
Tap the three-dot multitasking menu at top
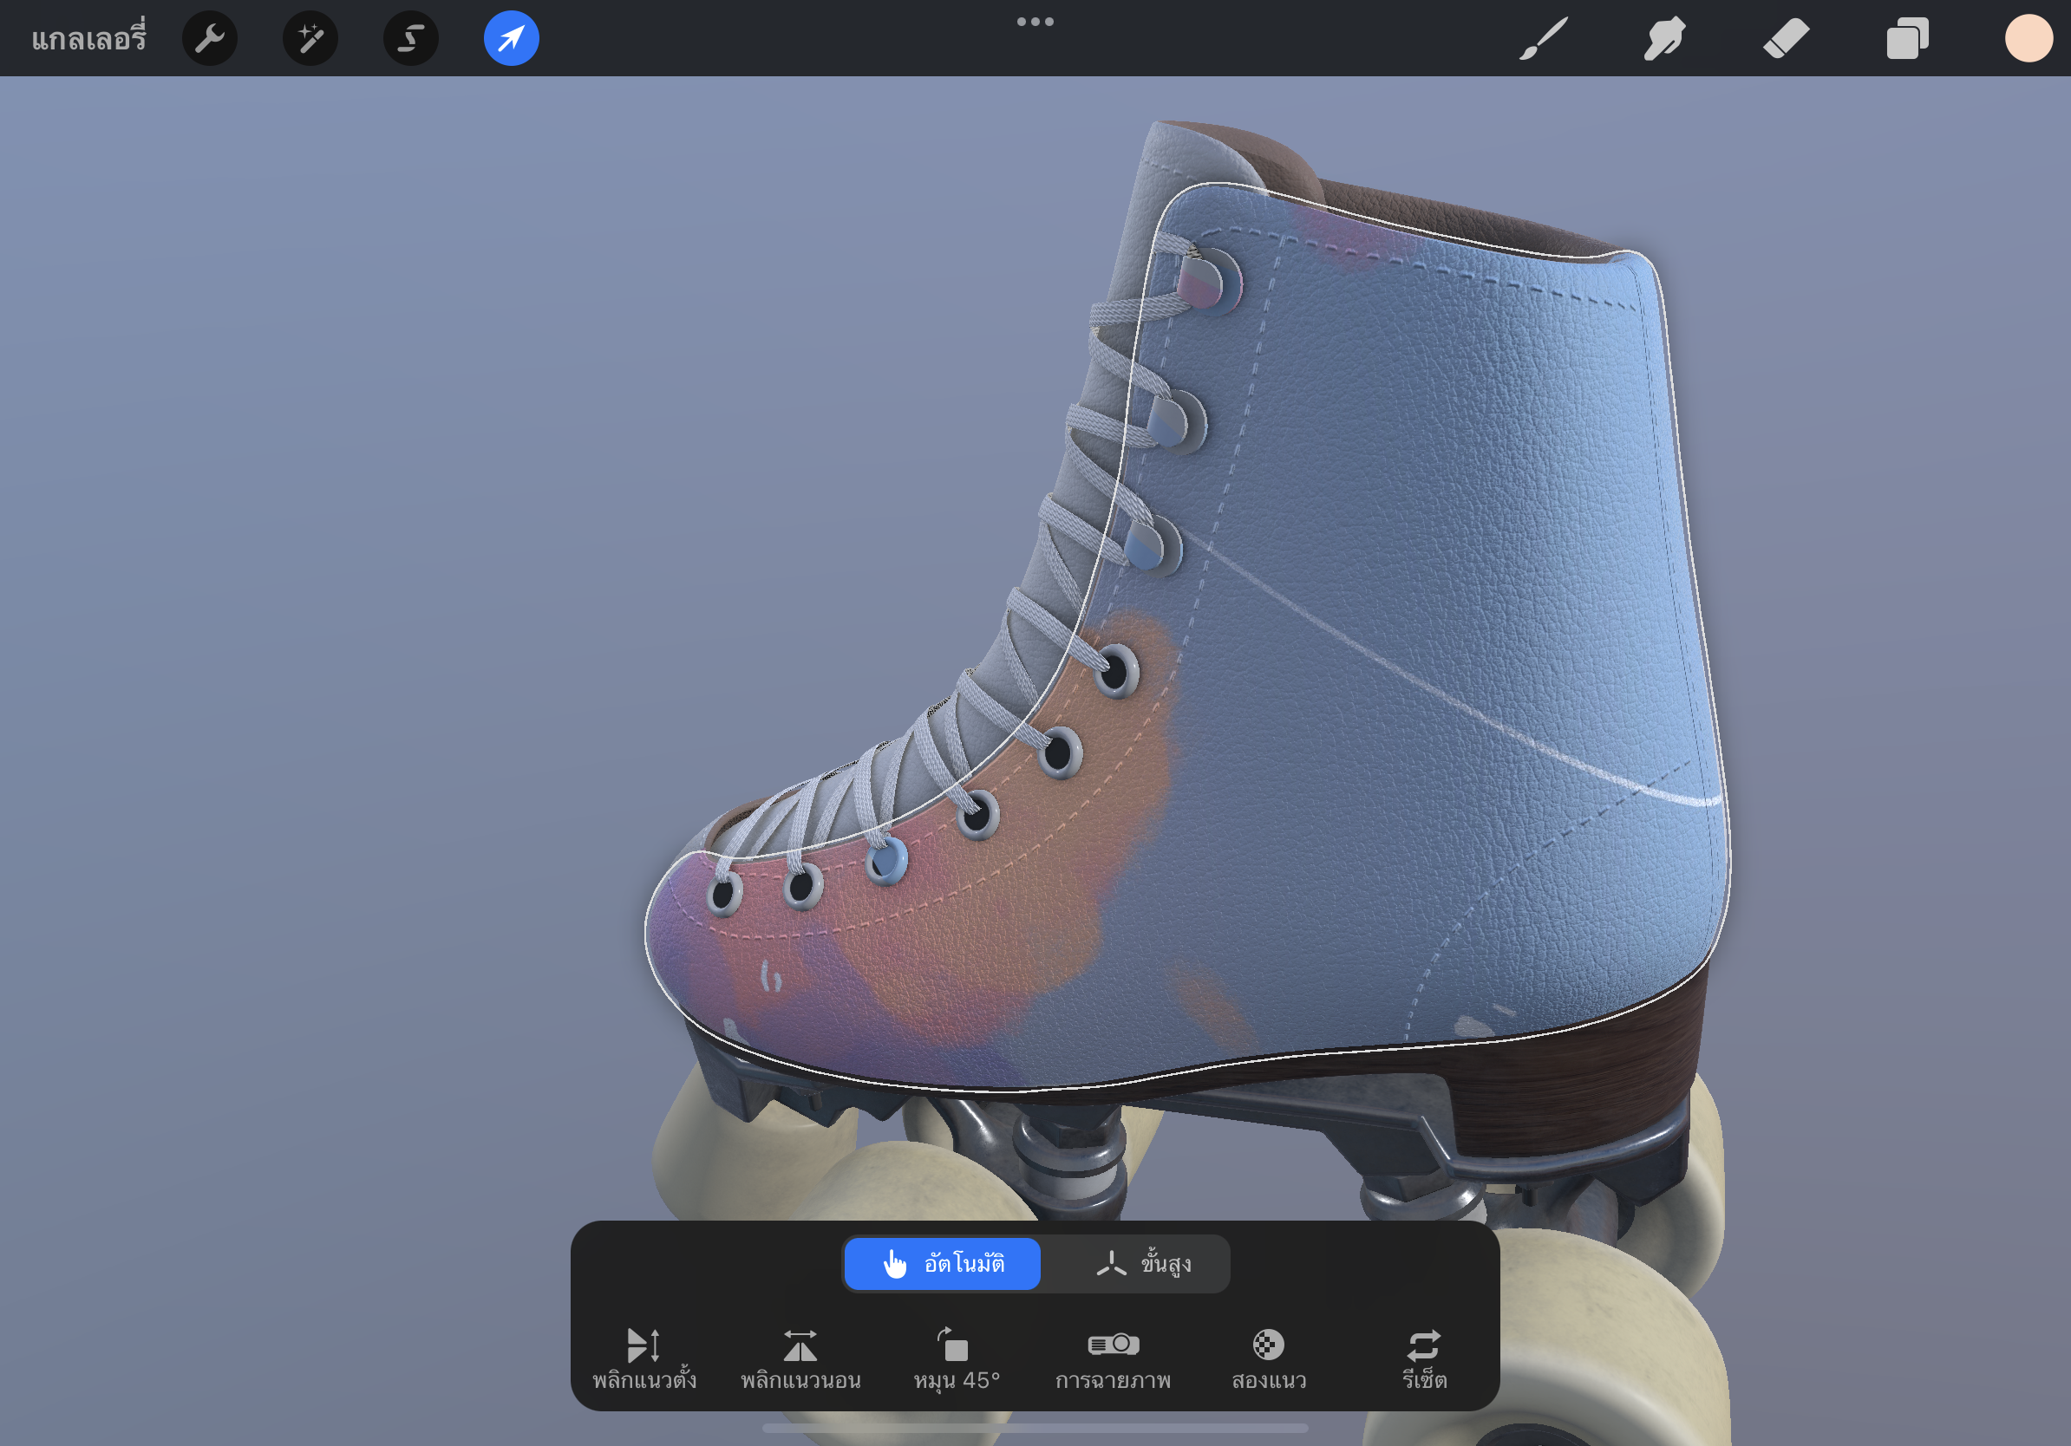(x=1035, y=22)
